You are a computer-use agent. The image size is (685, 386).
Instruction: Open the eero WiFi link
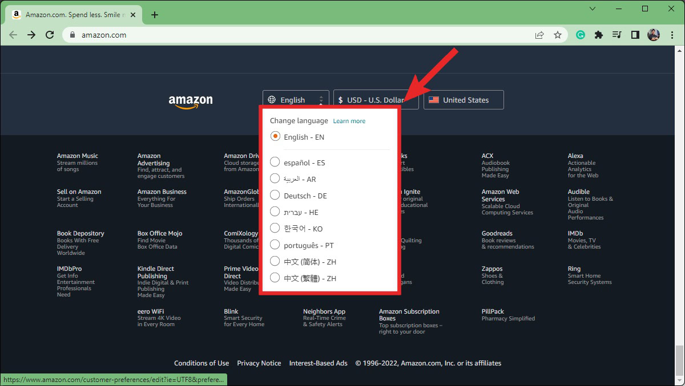159,318
